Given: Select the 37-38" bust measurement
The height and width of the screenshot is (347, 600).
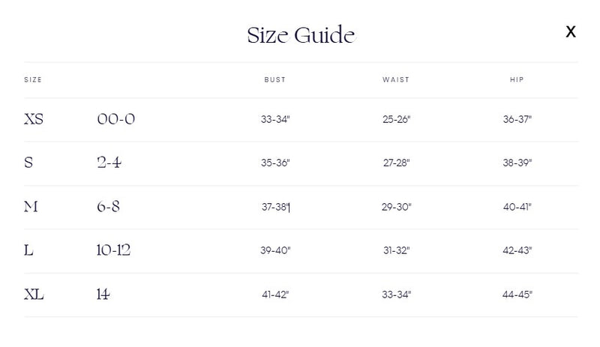Looking at the screenshot, I should (275, 207).
